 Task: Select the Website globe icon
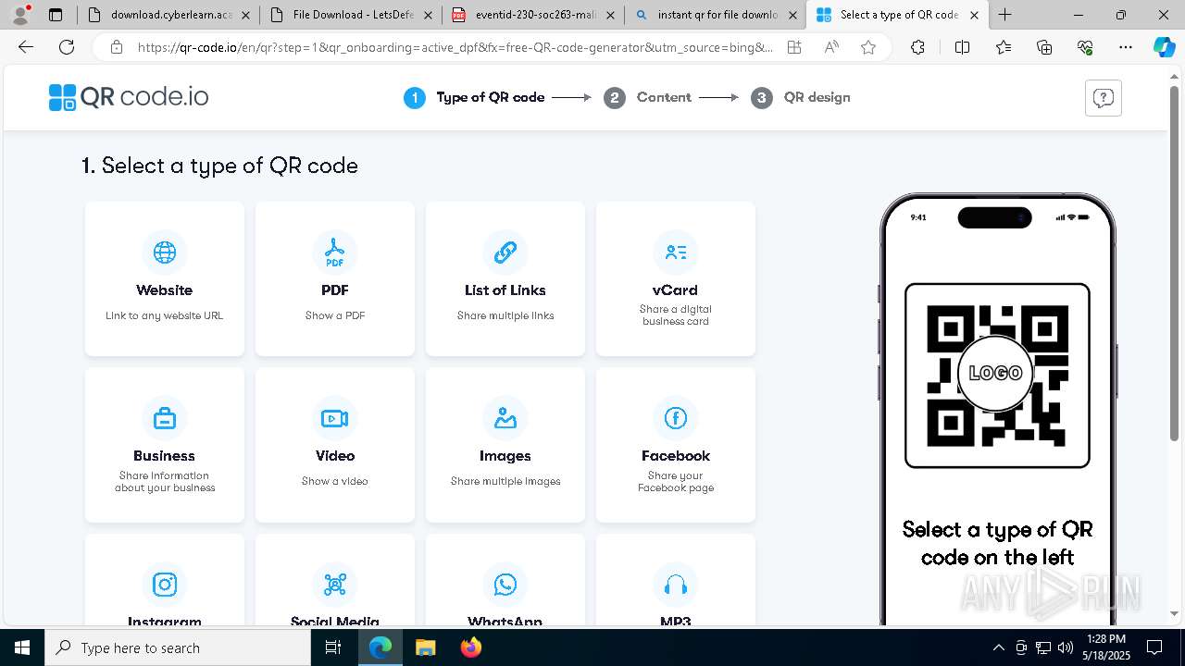(x=165, y=253)
